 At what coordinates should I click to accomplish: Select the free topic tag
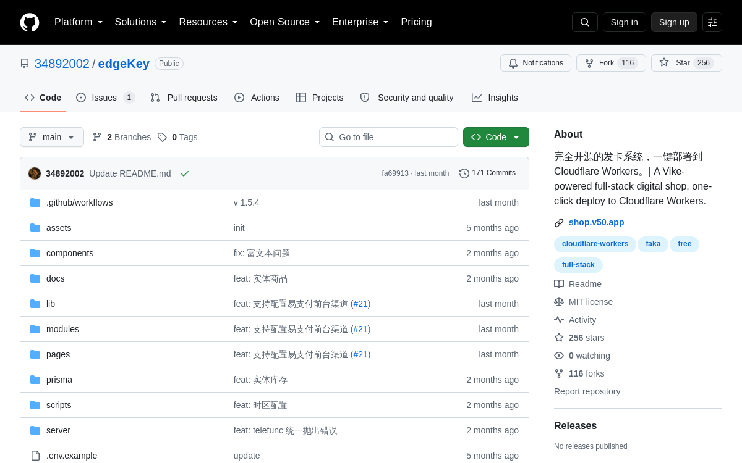tap(684, 244)
